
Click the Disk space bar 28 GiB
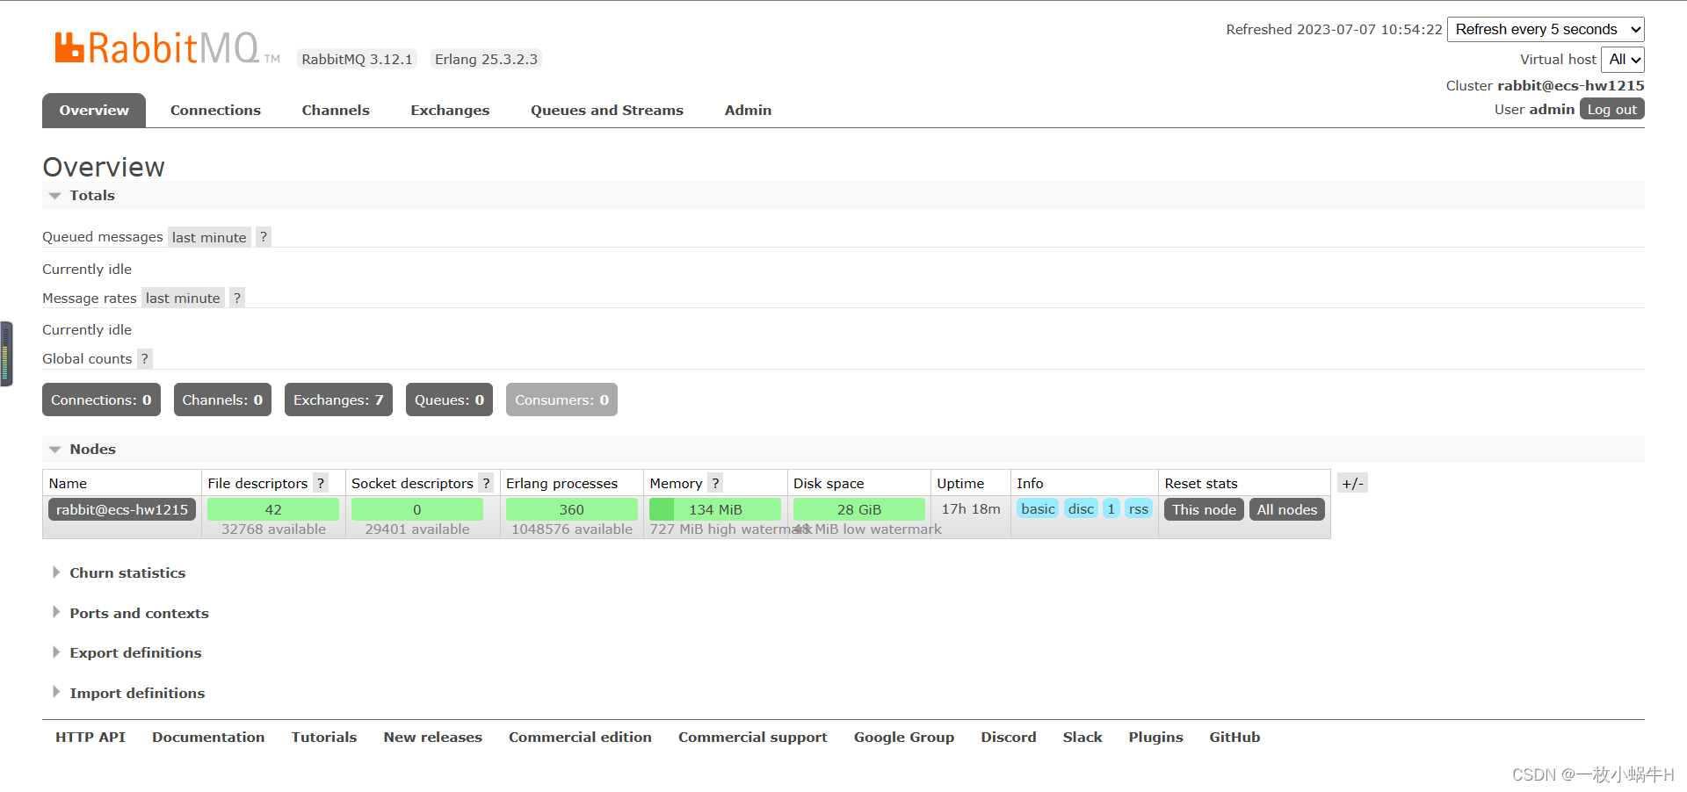858,509
